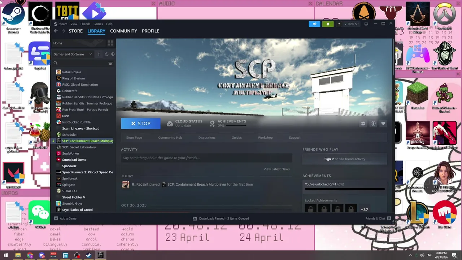
Task: Show the +37 more locked achievements
Action: coord(365,209)
